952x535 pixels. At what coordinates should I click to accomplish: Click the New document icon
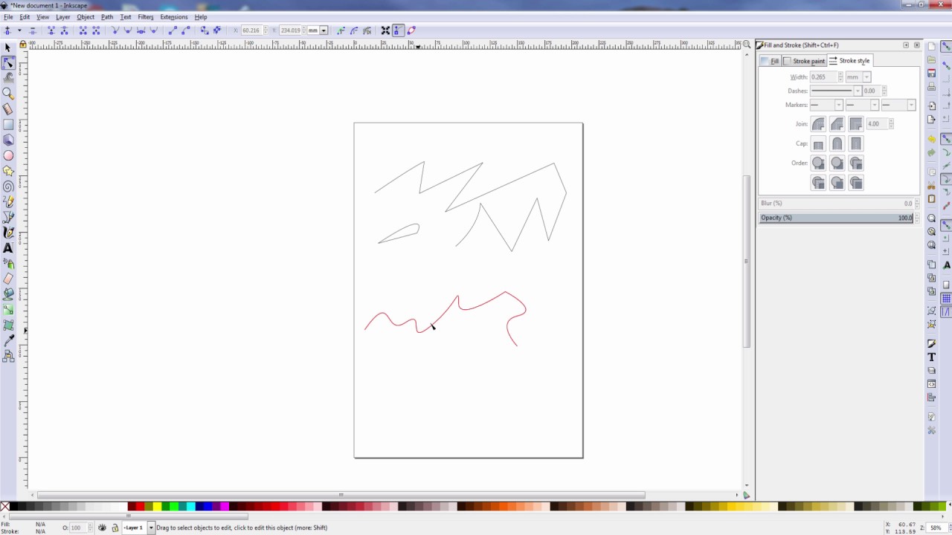(x=932, y=47)
